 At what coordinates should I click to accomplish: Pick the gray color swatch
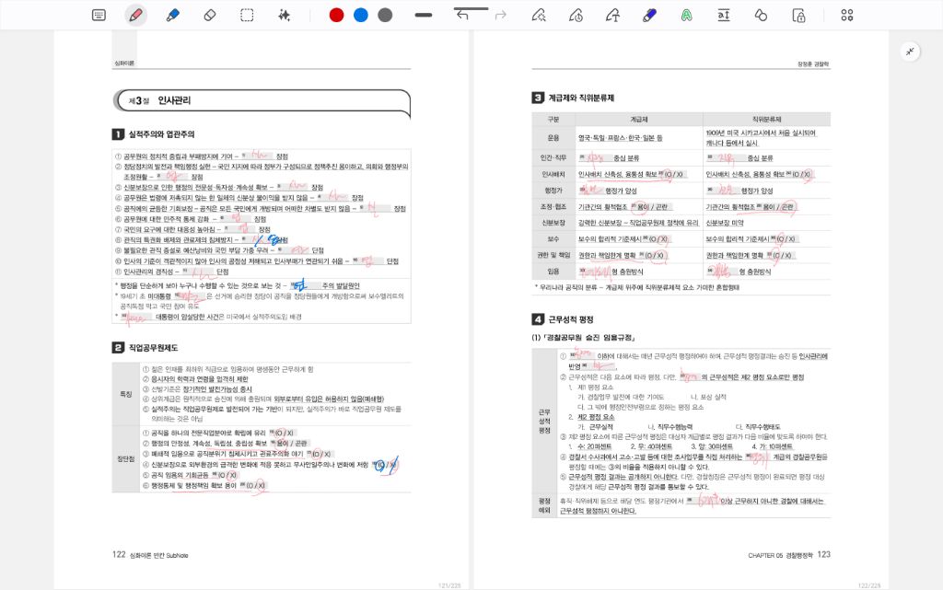coord(385,15)
